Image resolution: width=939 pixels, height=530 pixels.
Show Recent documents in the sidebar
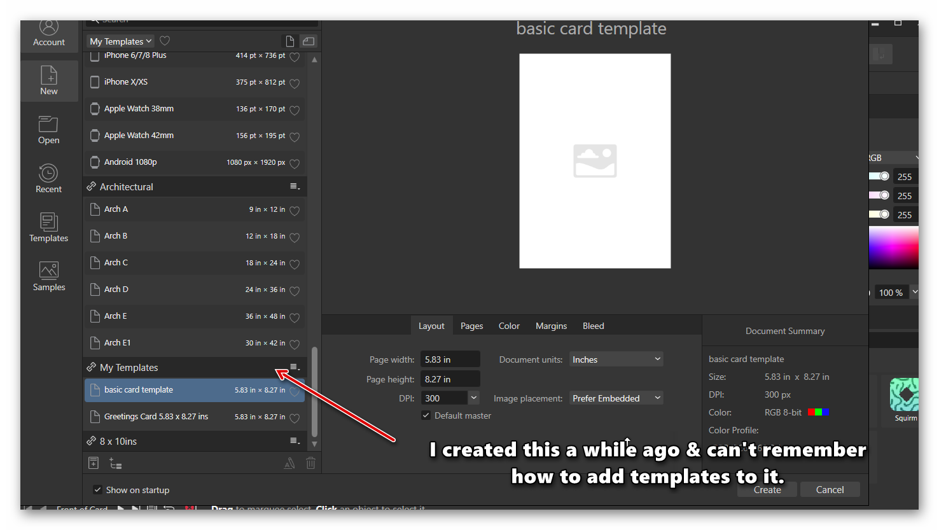(49, 179)
